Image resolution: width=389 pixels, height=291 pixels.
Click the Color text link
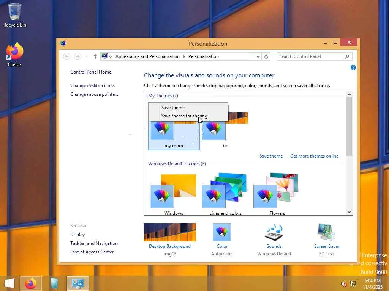pos(222,246)
